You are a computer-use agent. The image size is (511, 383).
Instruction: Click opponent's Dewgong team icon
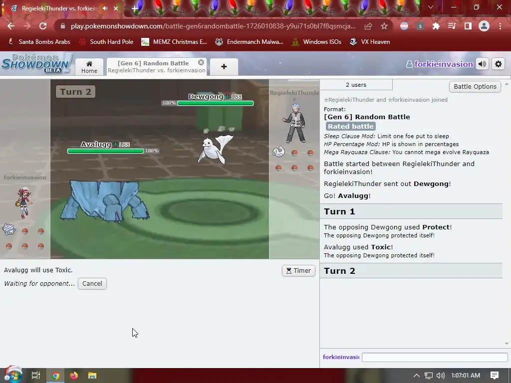pos(278,152)
